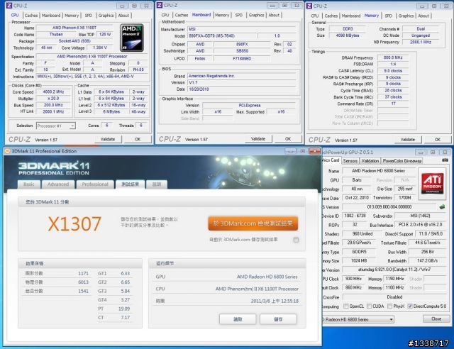Open the Radeon HD 6800 Series card dropdown
The width and height of the screenshot is (454, 349).
tap(358, 319)
